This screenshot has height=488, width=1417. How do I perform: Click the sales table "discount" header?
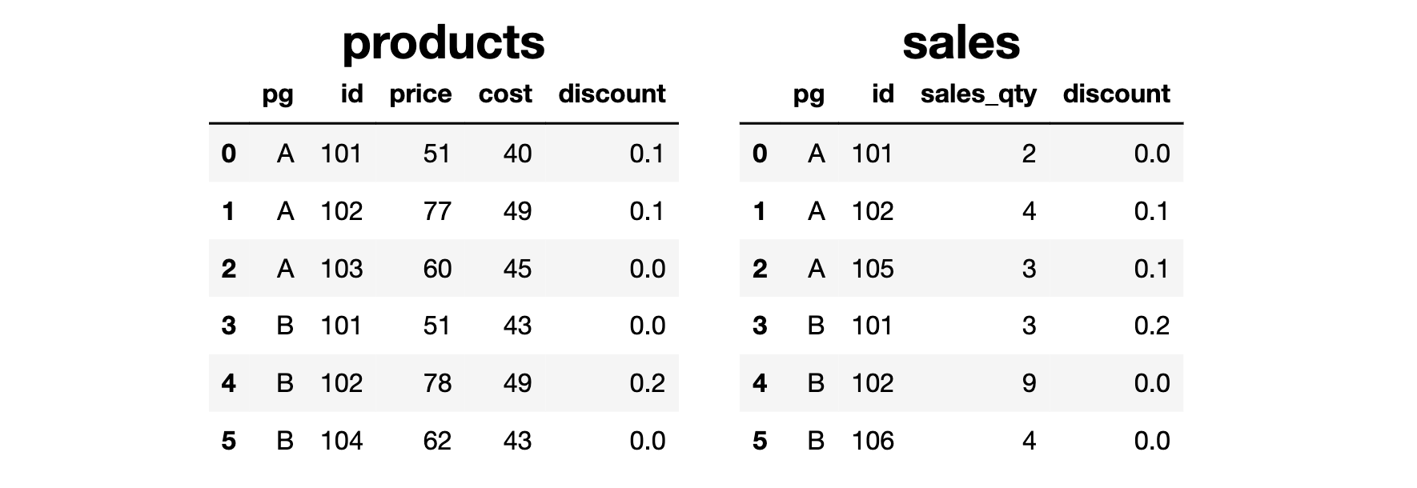point(1116,94)
